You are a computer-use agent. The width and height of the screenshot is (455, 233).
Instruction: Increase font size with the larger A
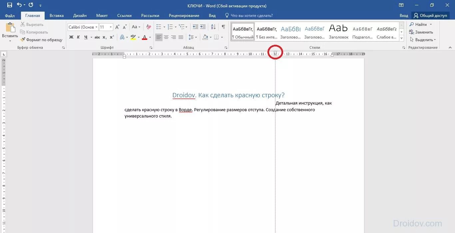(117, 27)
